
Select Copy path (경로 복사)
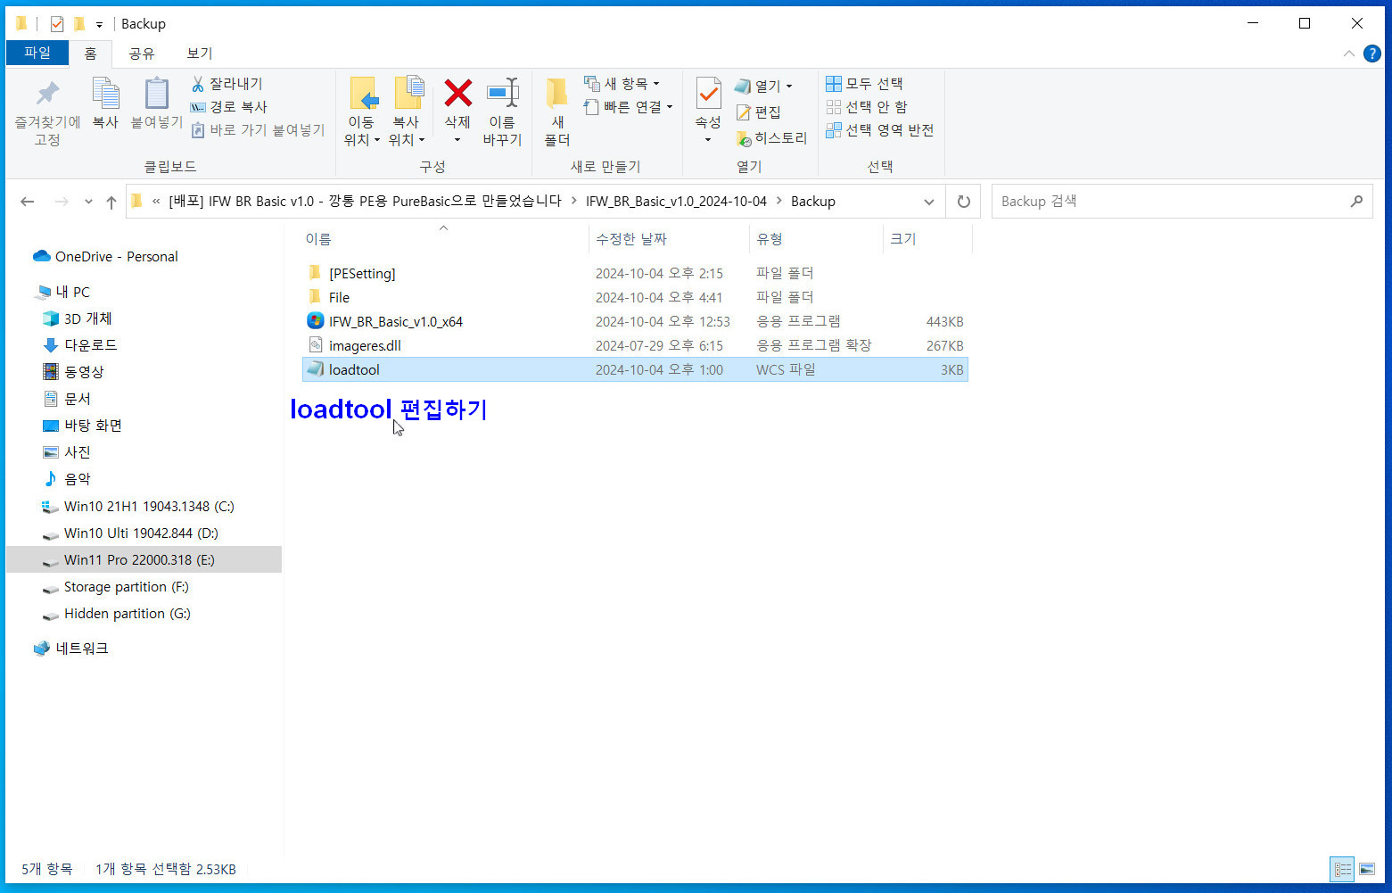(229, 107)
